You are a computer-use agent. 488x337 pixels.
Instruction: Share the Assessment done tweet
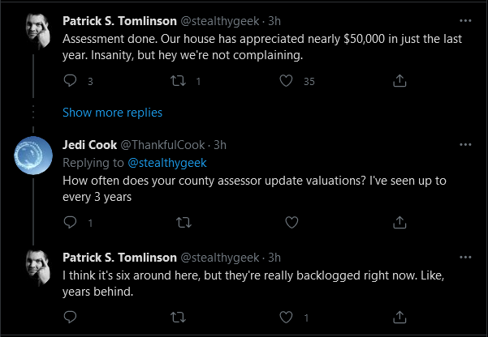399,81
